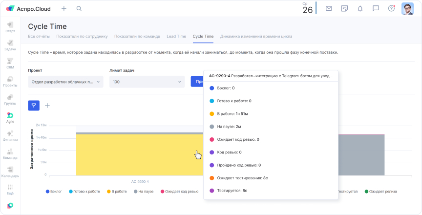The width and height of the screenshot is (422, 215).
Task: Click the plus icon in top bar
Action: 64,9
